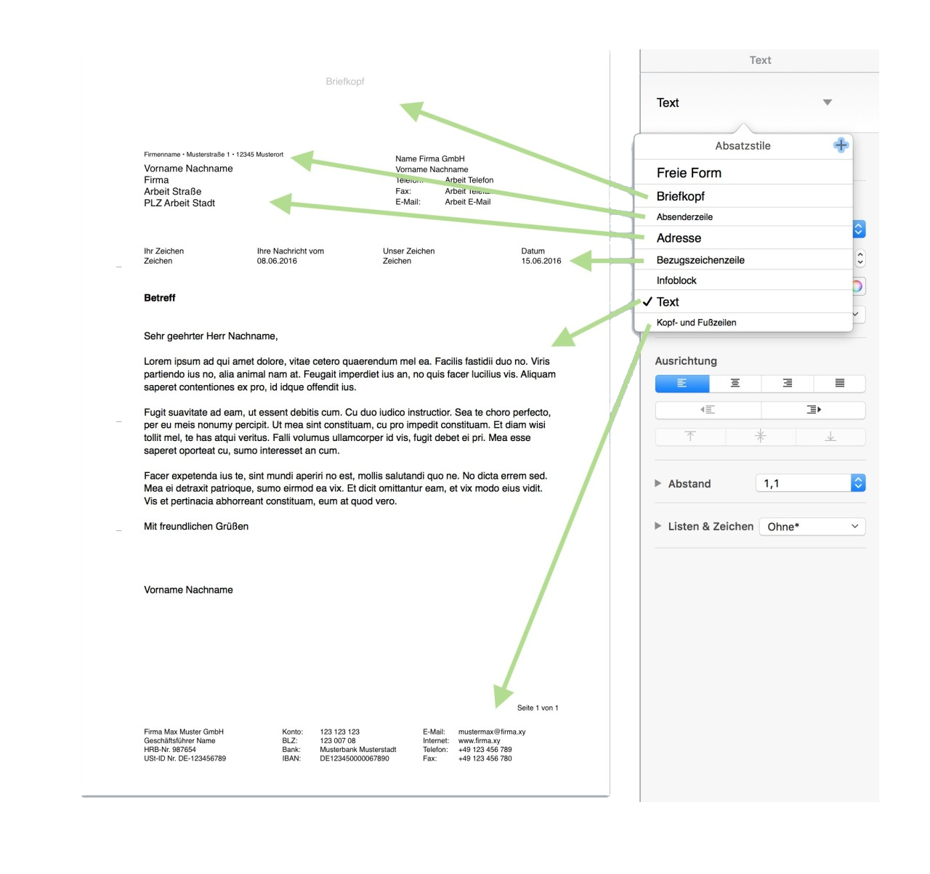
Task: Click the line spacing stepper next to 1,1
Action: click(x=858, y=483)
